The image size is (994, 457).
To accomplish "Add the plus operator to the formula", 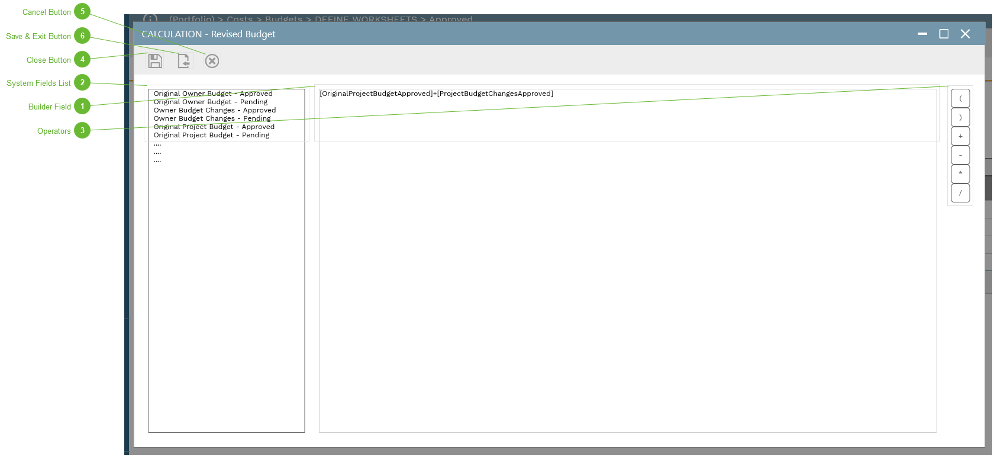I will click(x=960, y=136).
